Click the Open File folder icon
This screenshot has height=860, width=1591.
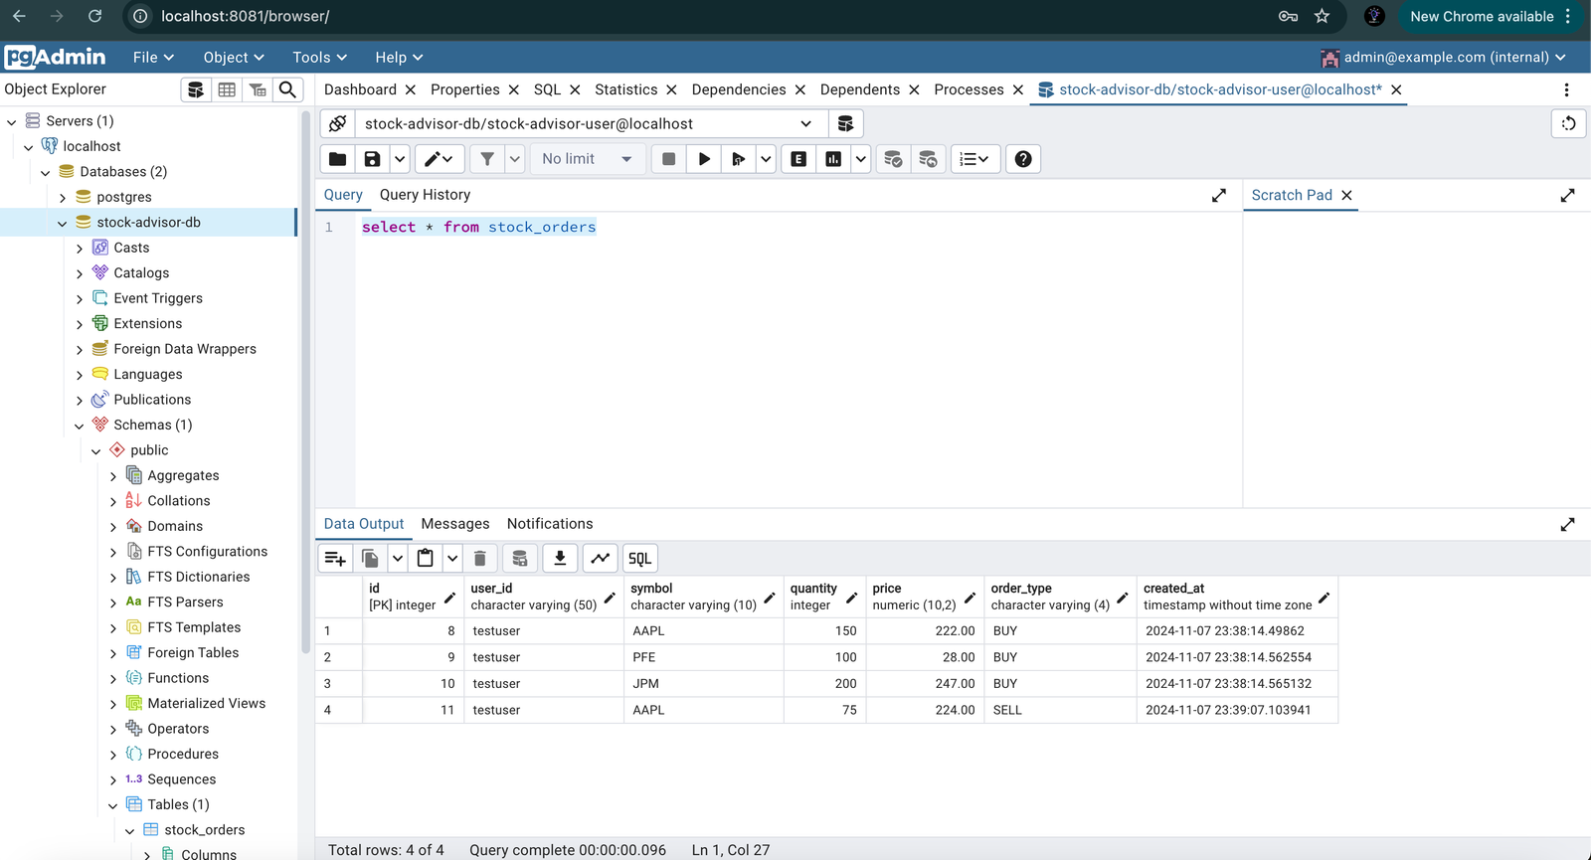(338, 159)
